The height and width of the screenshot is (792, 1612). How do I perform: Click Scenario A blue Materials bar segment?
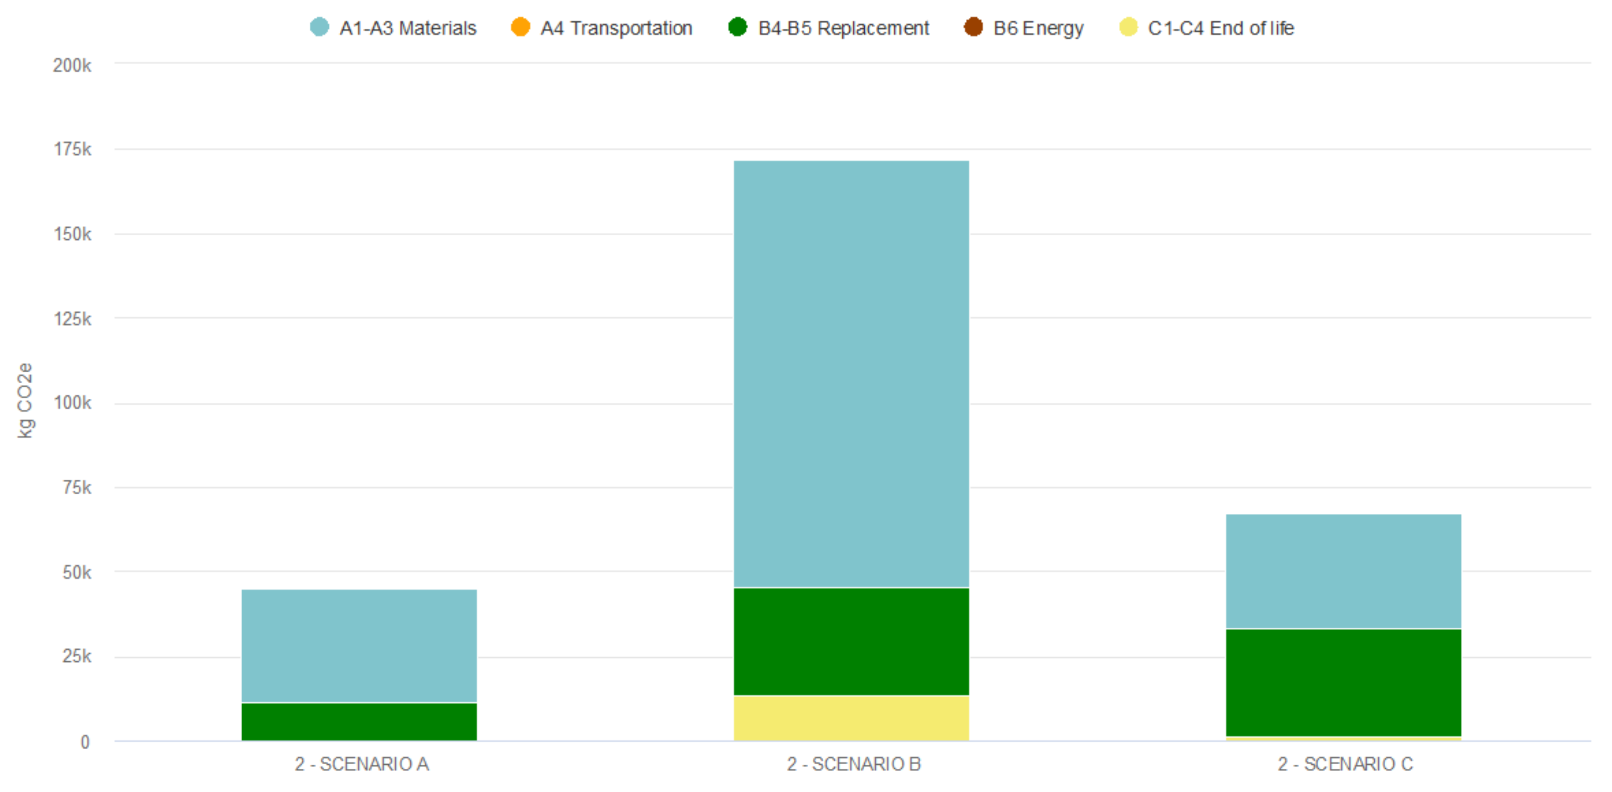tap(359, 645)
